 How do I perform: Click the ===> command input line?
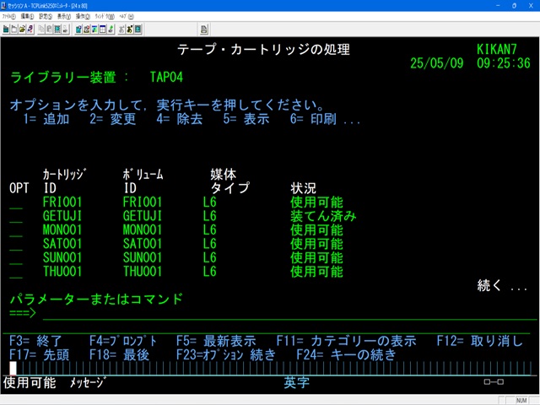(289, 313)
